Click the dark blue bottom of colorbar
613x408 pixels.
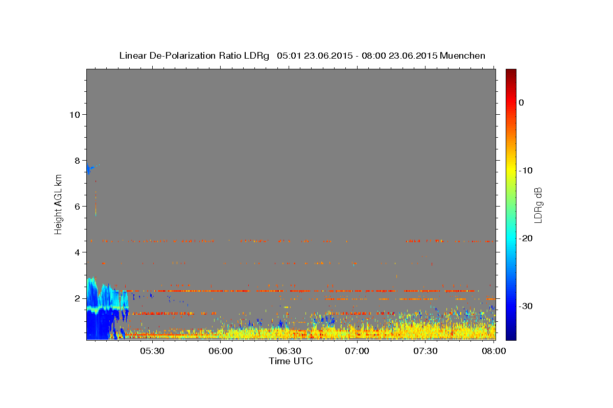511,336
